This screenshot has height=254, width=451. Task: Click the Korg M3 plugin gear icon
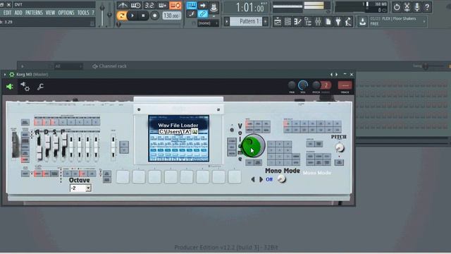pos(12,75)
